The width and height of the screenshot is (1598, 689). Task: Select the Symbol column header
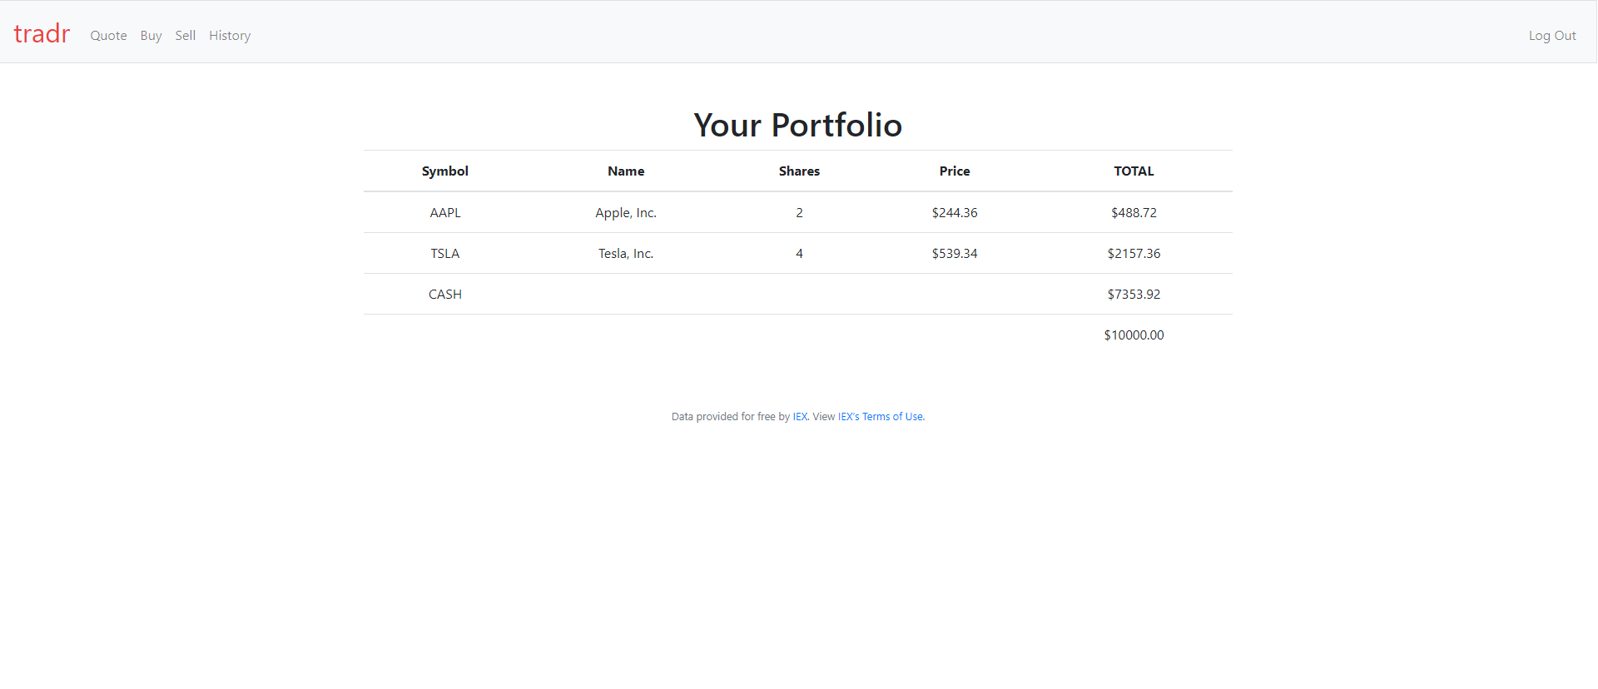point(445,171)
